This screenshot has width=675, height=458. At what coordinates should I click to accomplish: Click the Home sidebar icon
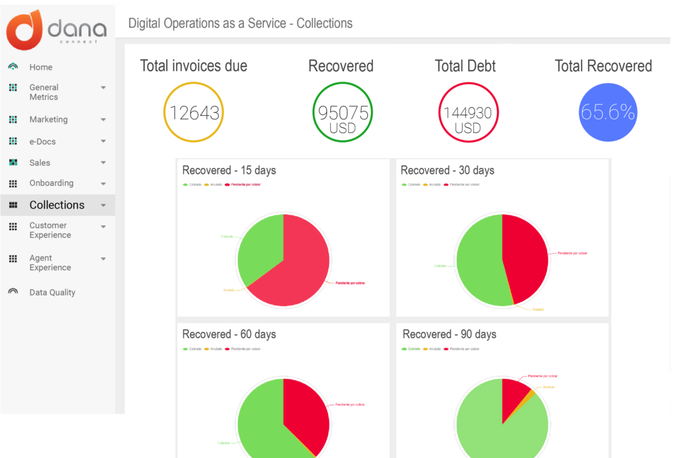coord(13,67)
